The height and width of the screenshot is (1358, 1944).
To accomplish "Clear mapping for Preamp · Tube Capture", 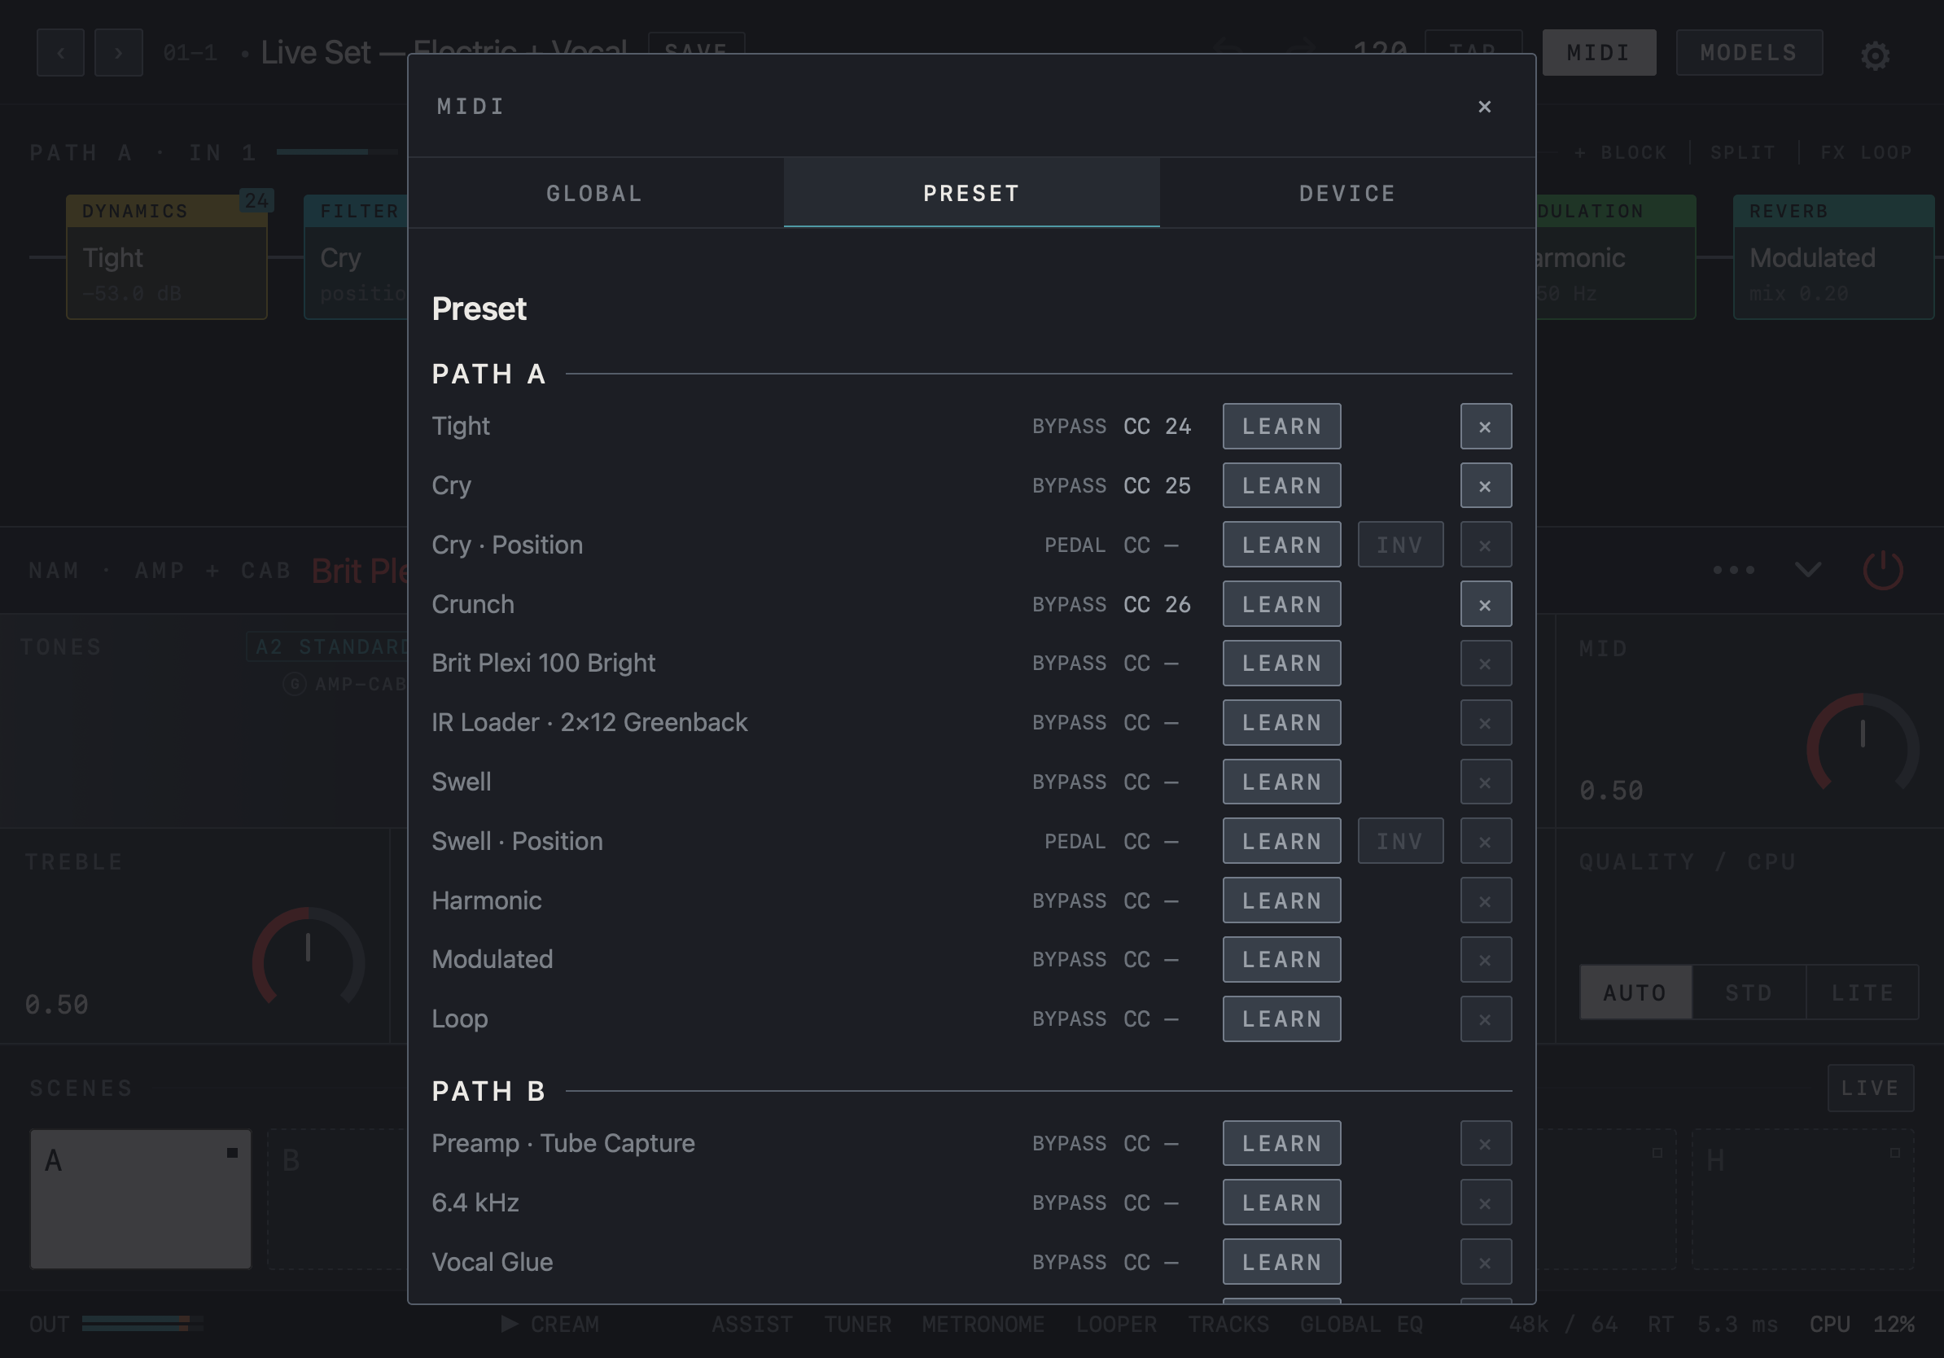I will pos(1485,1144).
